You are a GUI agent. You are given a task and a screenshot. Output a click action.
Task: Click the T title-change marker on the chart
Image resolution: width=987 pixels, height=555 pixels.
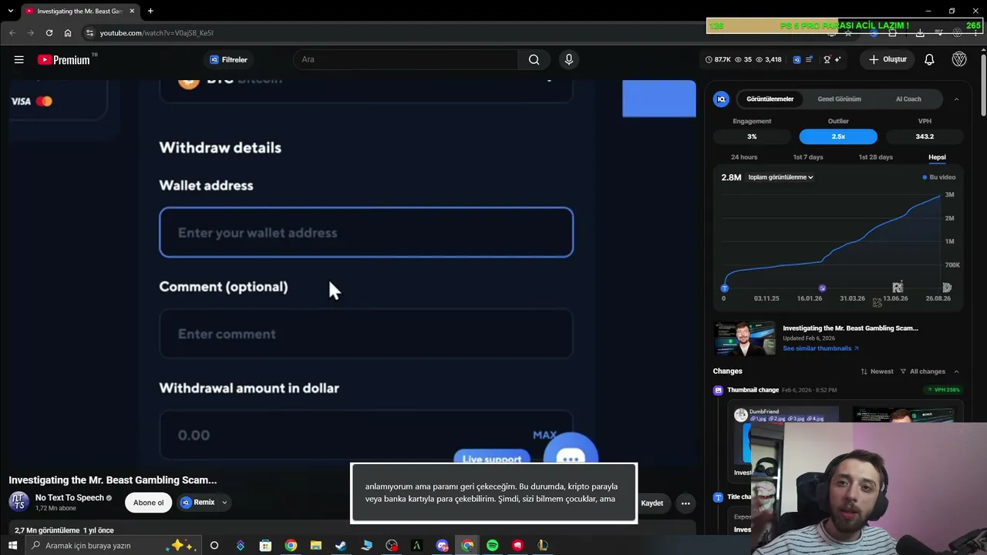(x=724, y=288)
